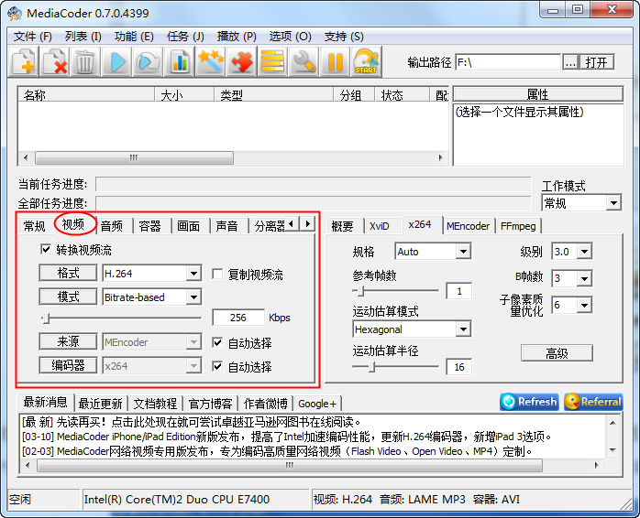The image size is (640, 518).
Task: Toggle the 转换视频流 checkbox
Action: click(x=46, y=249)
